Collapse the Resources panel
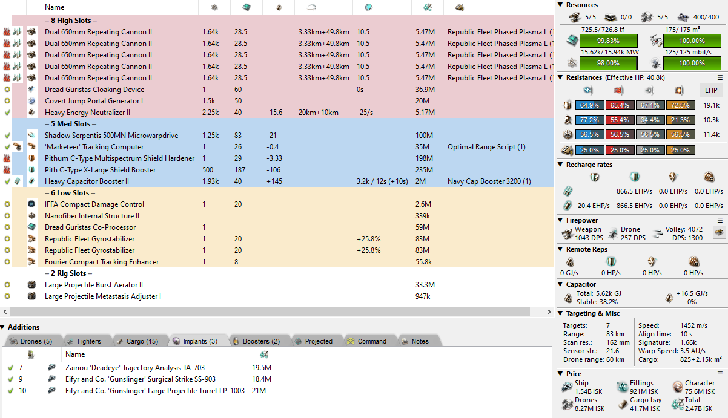Screen dimensions: 728x418 click(x=560, y=5)
